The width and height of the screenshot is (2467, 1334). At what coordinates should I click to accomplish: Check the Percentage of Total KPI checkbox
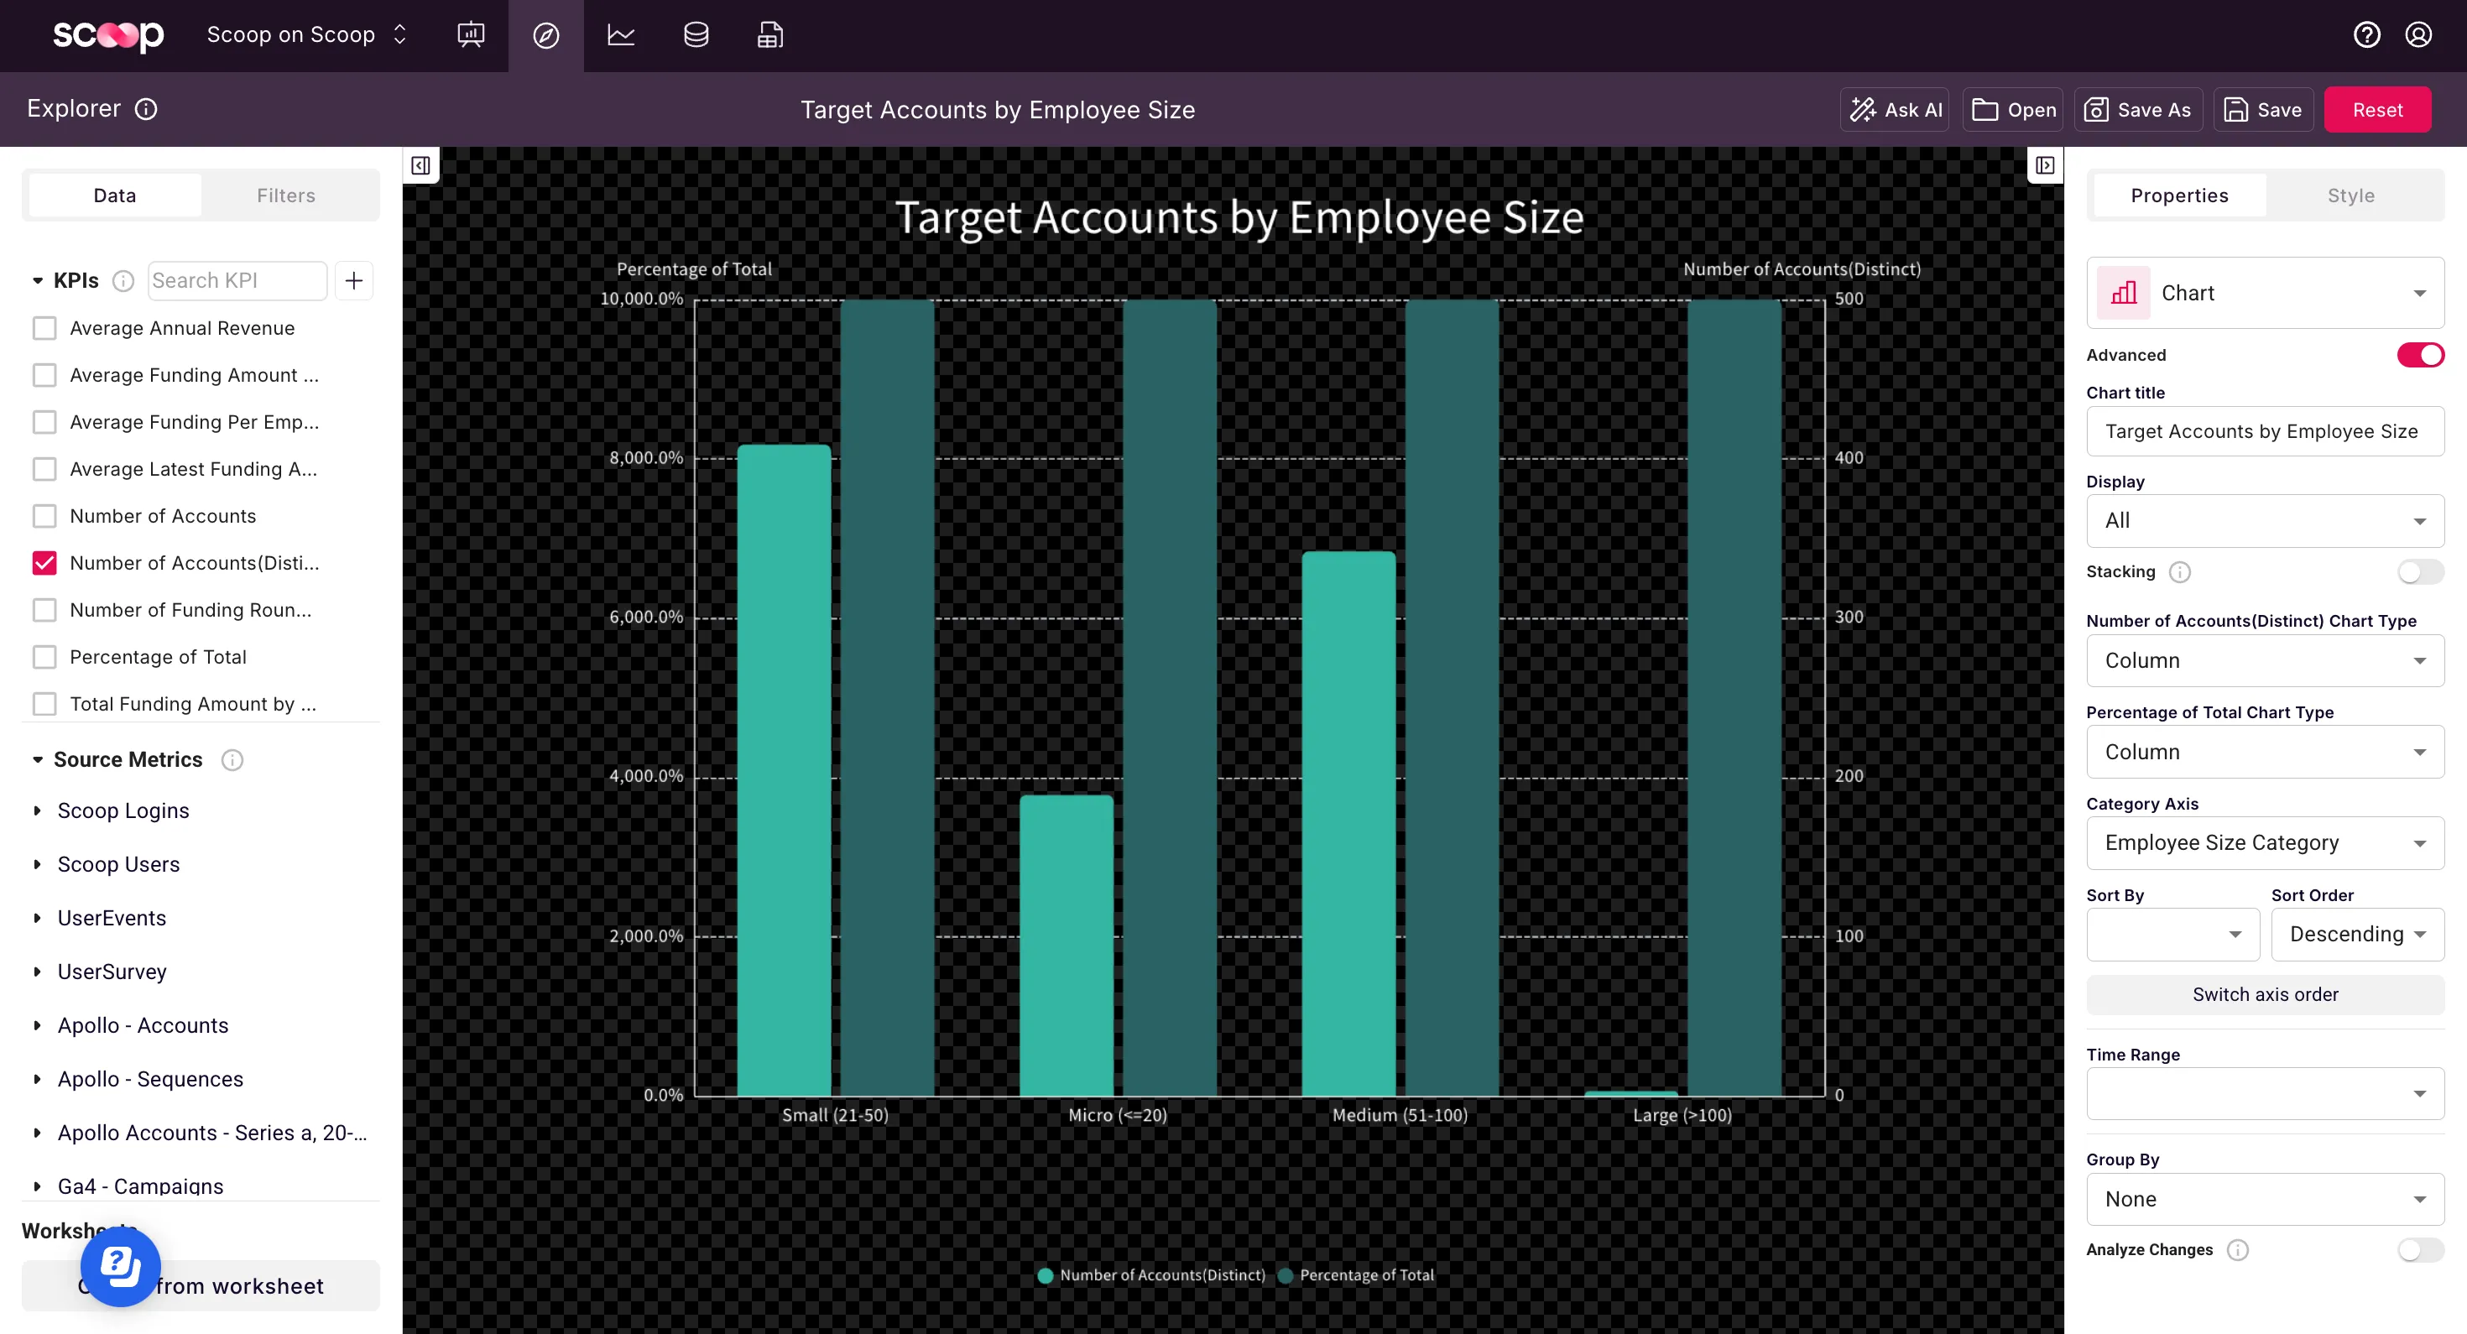click(44, 657)
